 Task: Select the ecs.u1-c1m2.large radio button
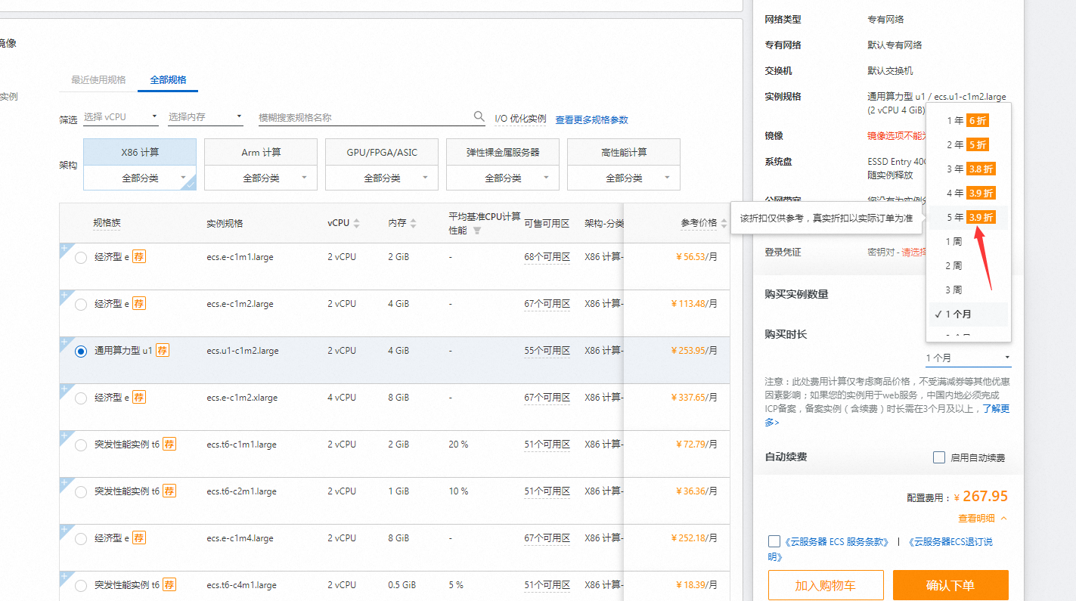tap(81, 352)
